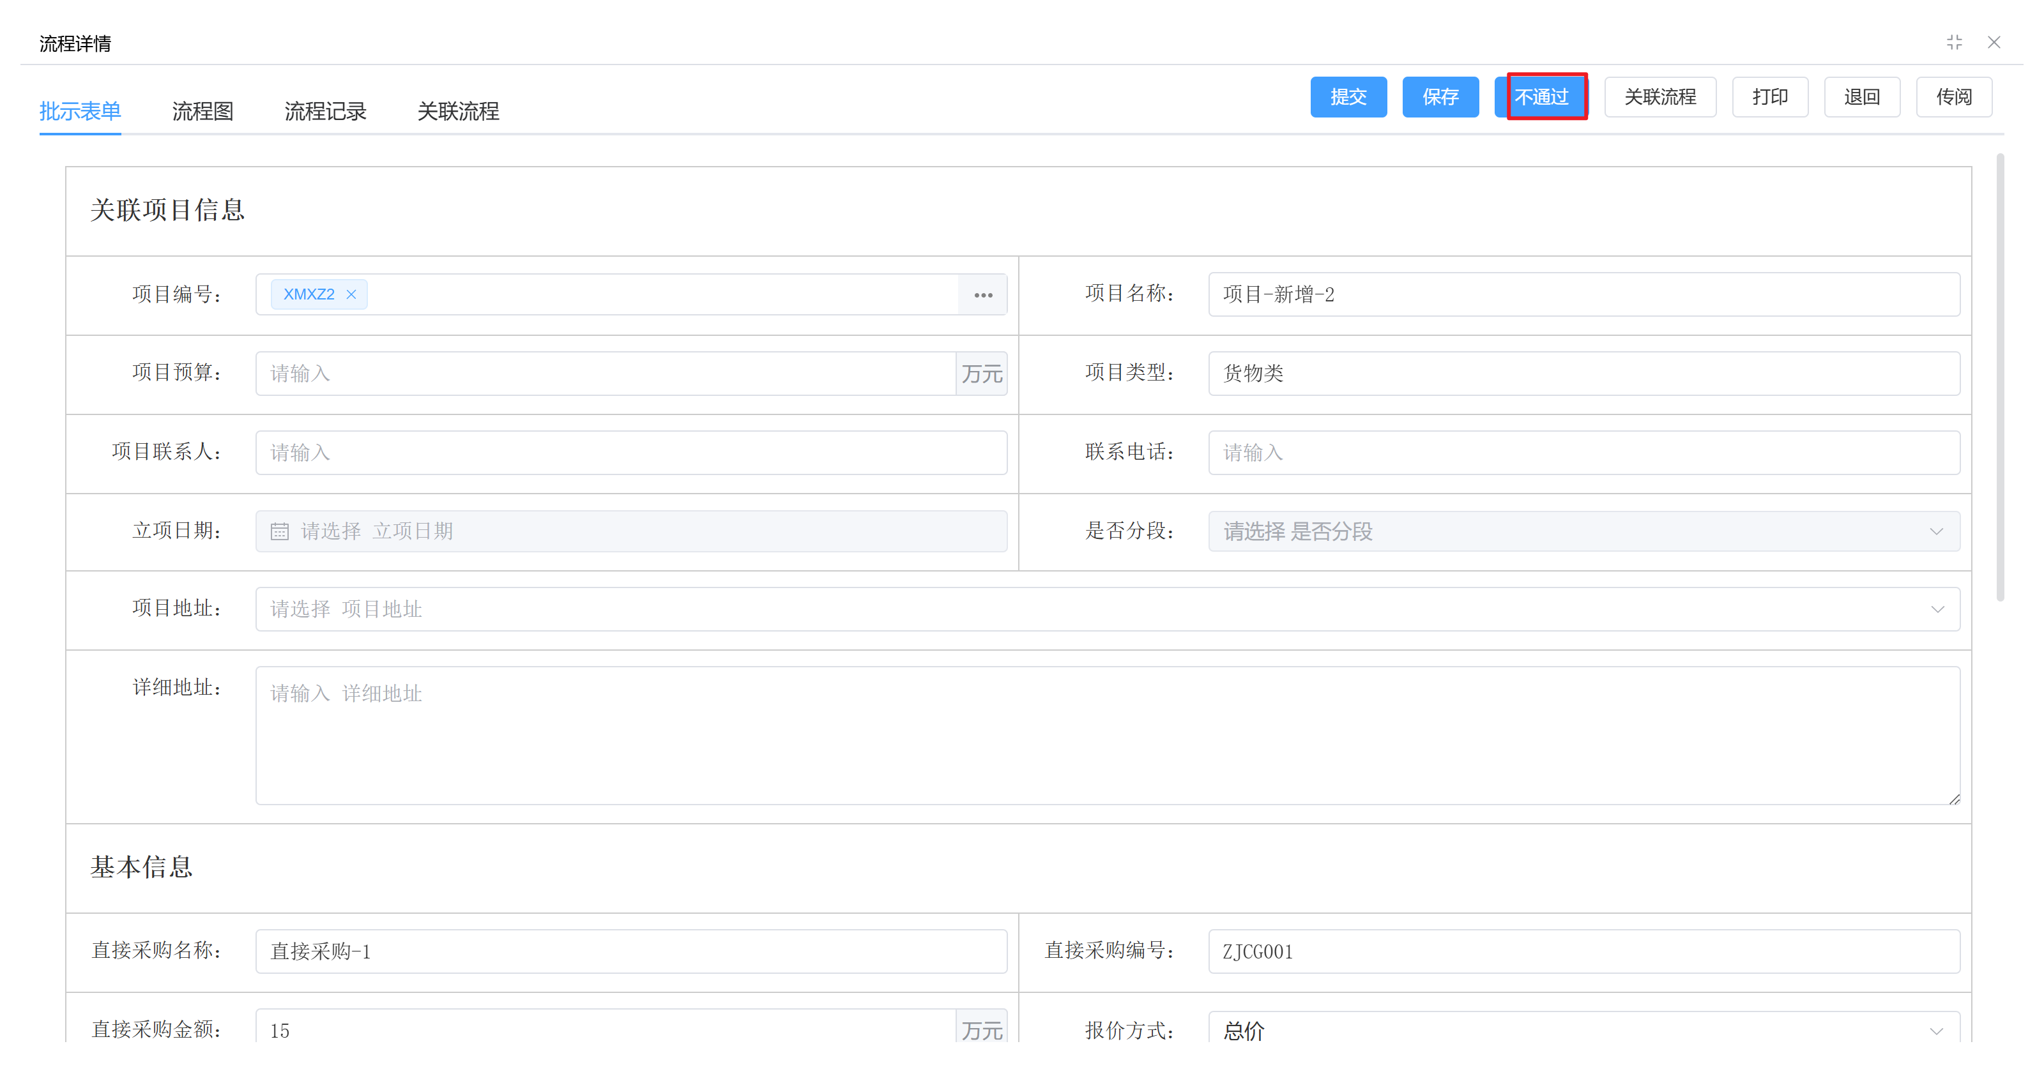Switch to the 流程图 tab
The image size is (2044, 1083).
[x=202, y=111]
